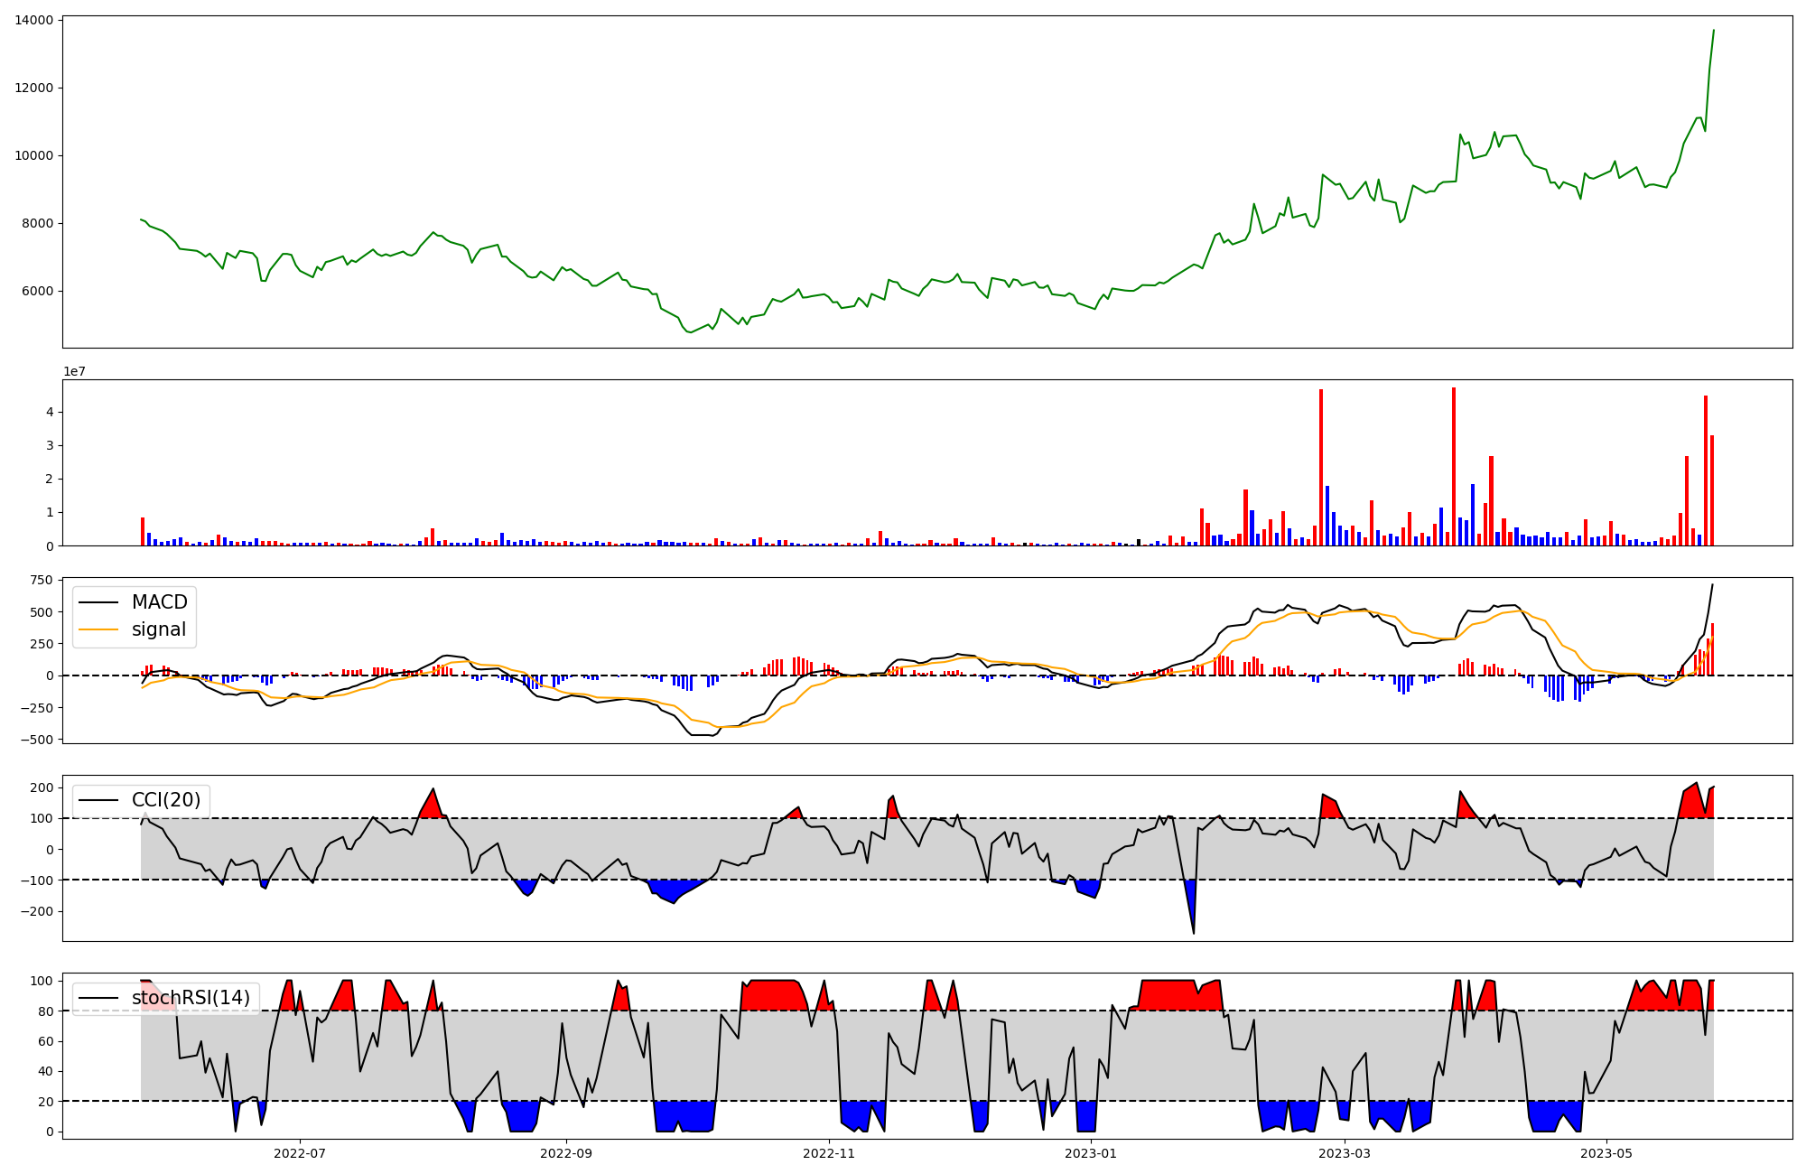Click the 2022-11 date tick label
This screenshot has height=1174, width=1806.
tap(829, 1153)
